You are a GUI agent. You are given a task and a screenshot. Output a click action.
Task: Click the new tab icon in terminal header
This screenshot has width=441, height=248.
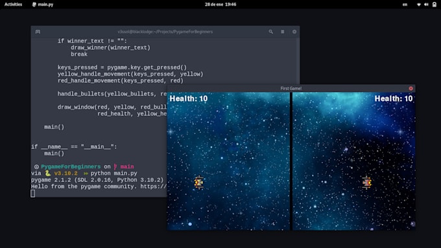pos(38,32)
